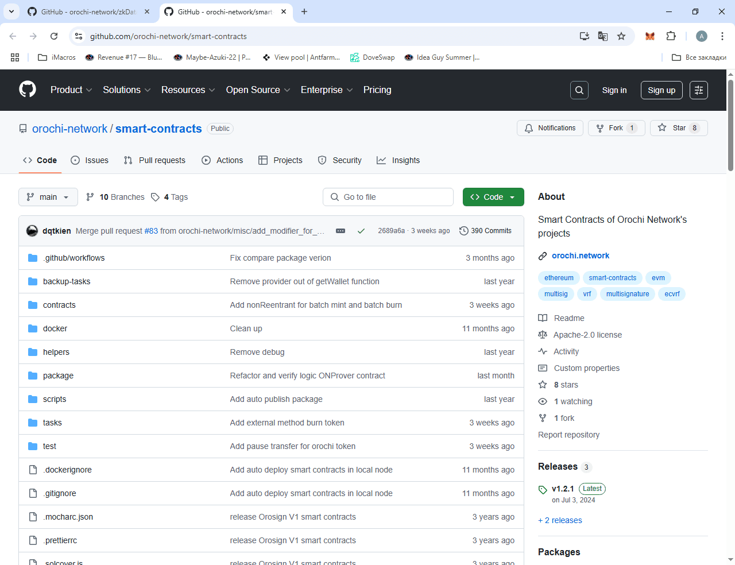Screen dimensions: 735x565
Task: Click the green commit status checkmark
Action: pos(361,231)
